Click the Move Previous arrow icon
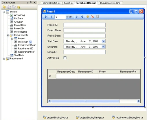The width and height of the screenshot is (147, 120). (x=51, y=17)
